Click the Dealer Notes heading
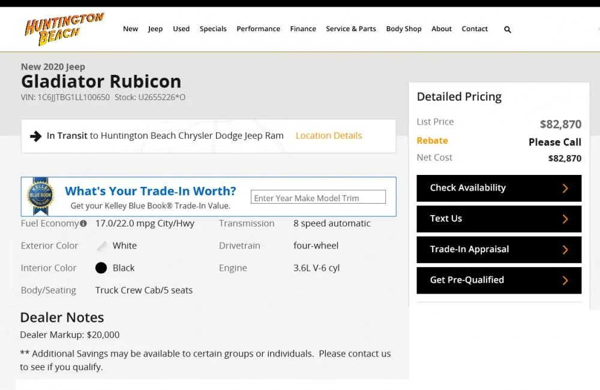 (x=62, y=318)
